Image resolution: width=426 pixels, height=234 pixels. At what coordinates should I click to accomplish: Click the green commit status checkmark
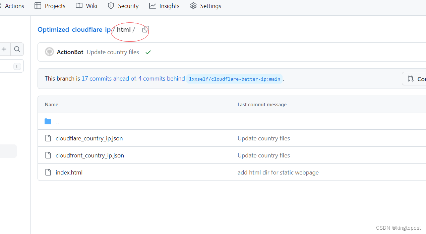coord(148,52)
